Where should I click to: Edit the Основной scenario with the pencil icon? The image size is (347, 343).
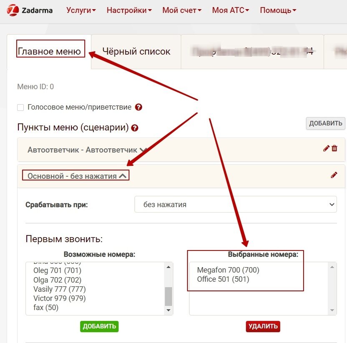(x=334, y=175)
